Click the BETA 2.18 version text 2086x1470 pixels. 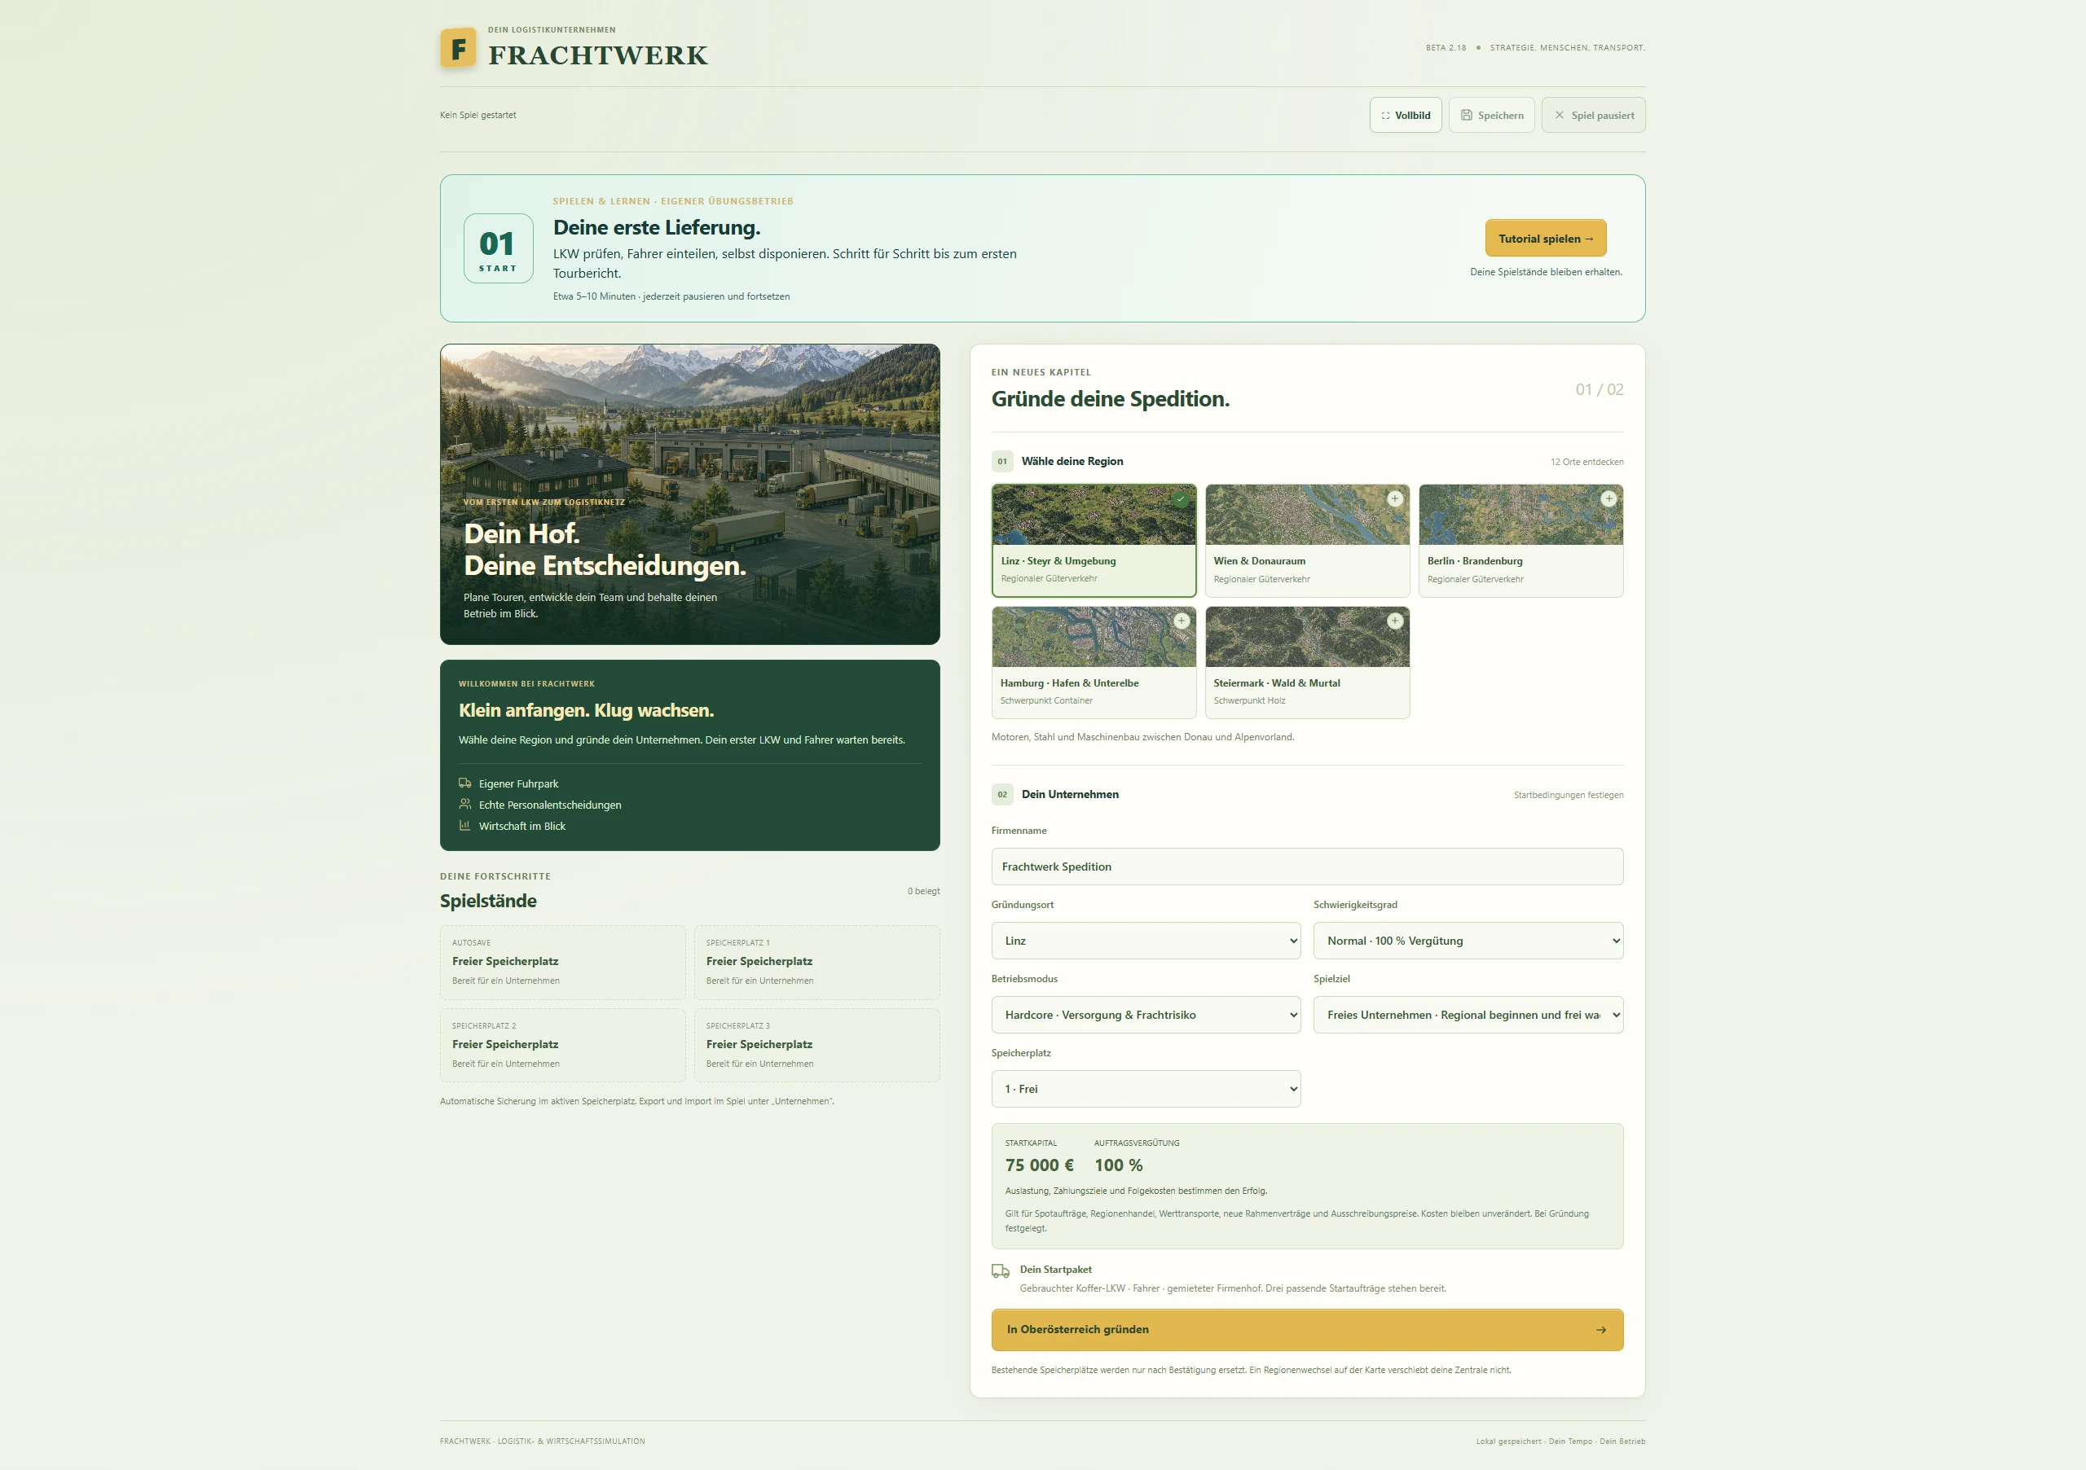[x=1446, y=48]
